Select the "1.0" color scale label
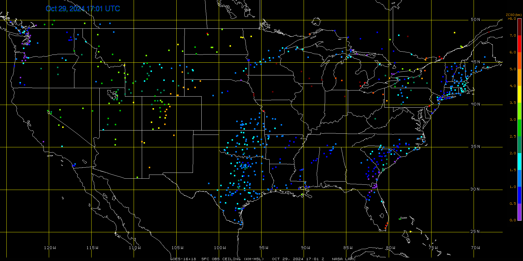523x261 pixels. point(513,187)
